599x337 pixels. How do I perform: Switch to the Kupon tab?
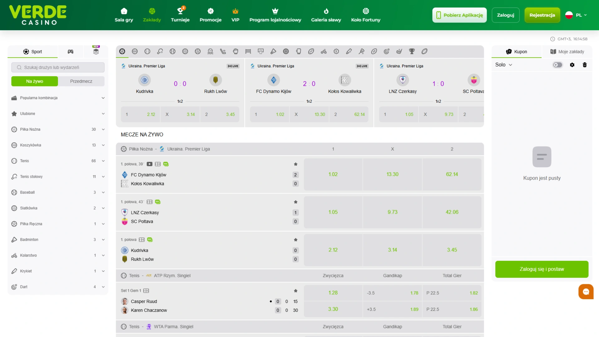517,52
